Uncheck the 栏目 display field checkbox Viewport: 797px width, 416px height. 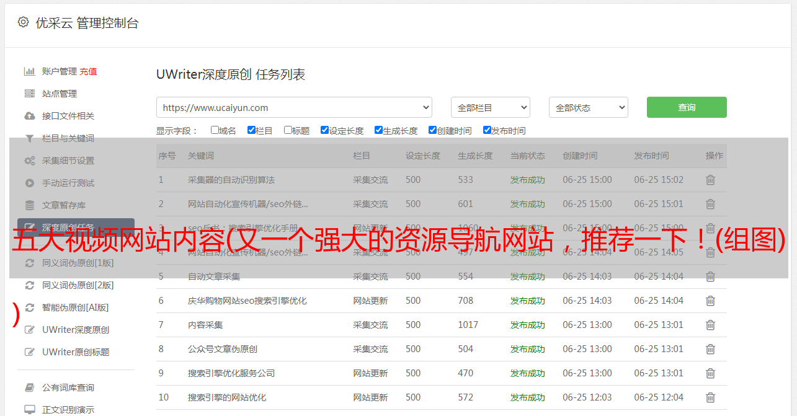251,130
